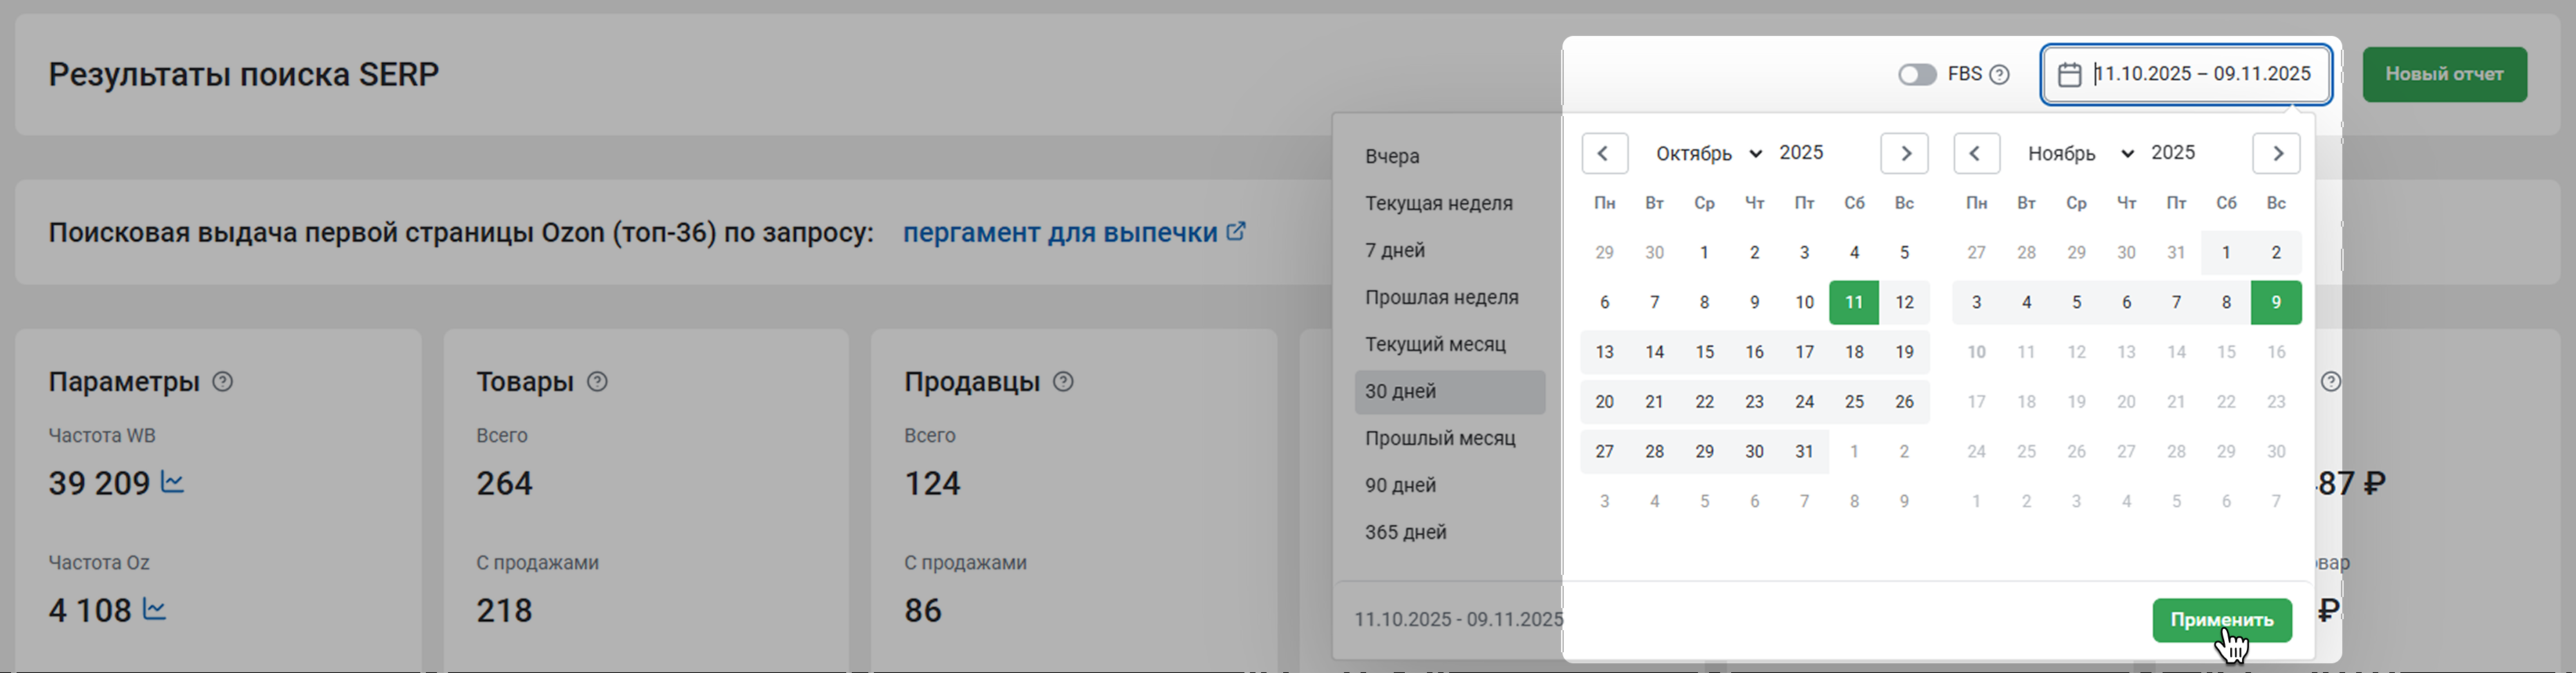
Task: Click the Новый отчет button
Action: pos(2444,75)
